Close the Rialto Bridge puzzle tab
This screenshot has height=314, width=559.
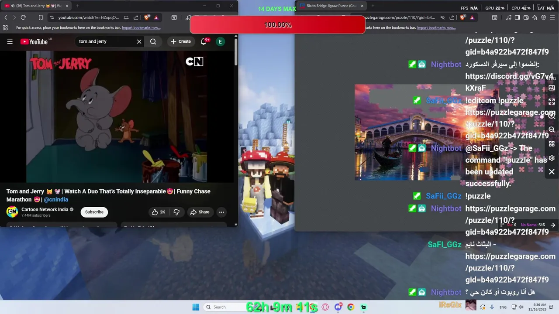pyautogui.click(x=362, y=6)
